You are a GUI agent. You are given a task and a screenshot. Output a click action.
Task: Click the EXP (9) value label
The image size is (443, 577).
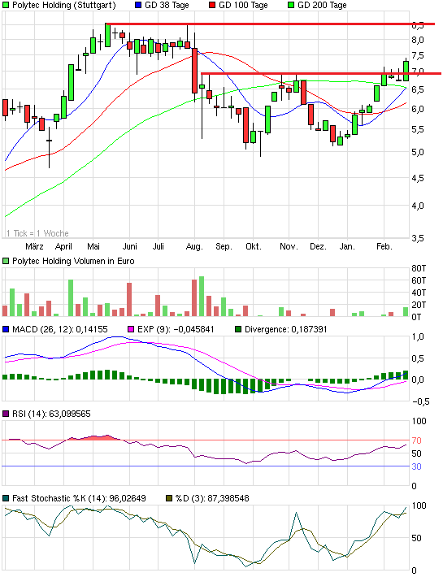[176, 329]
